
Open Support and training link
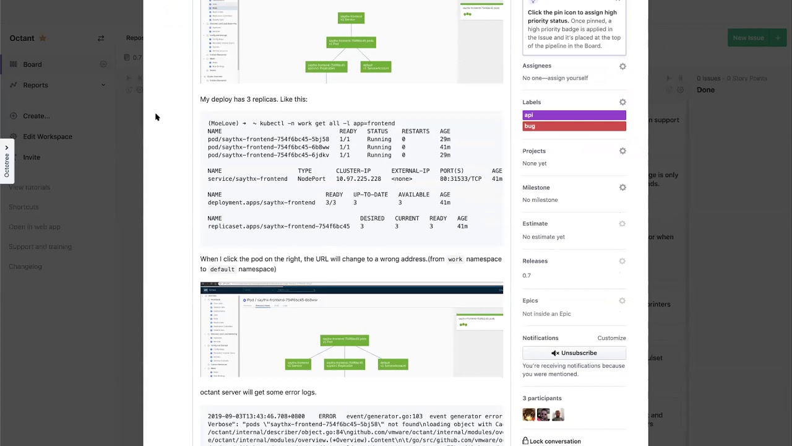40,247
